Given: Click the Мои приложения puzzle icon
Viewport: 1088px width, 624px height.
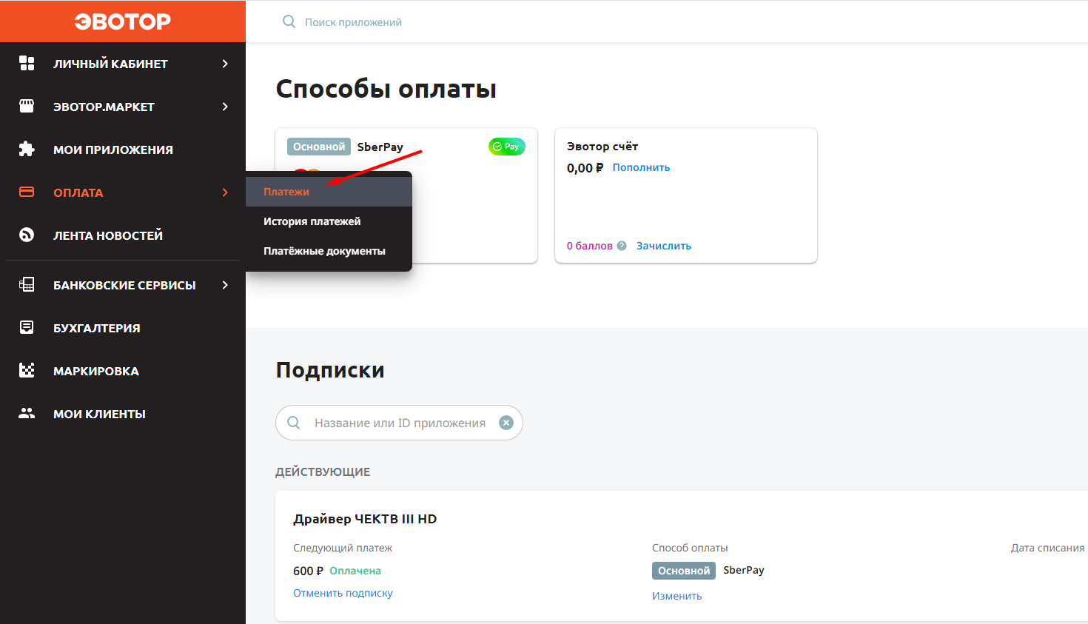Looking at the screenshot, I should coord(27,149).
